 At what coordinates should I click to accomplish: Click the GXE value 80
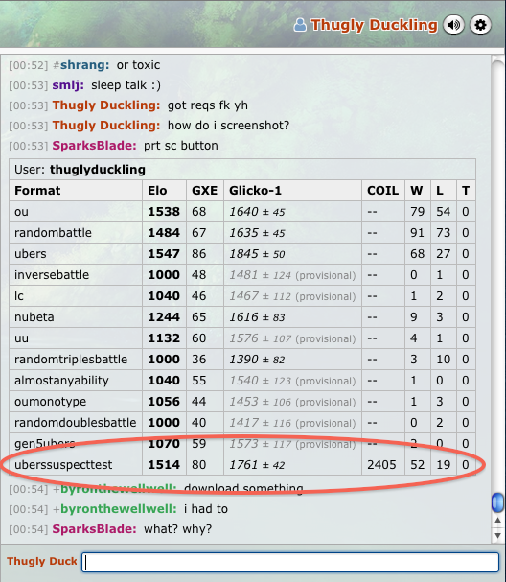(198, 465)
